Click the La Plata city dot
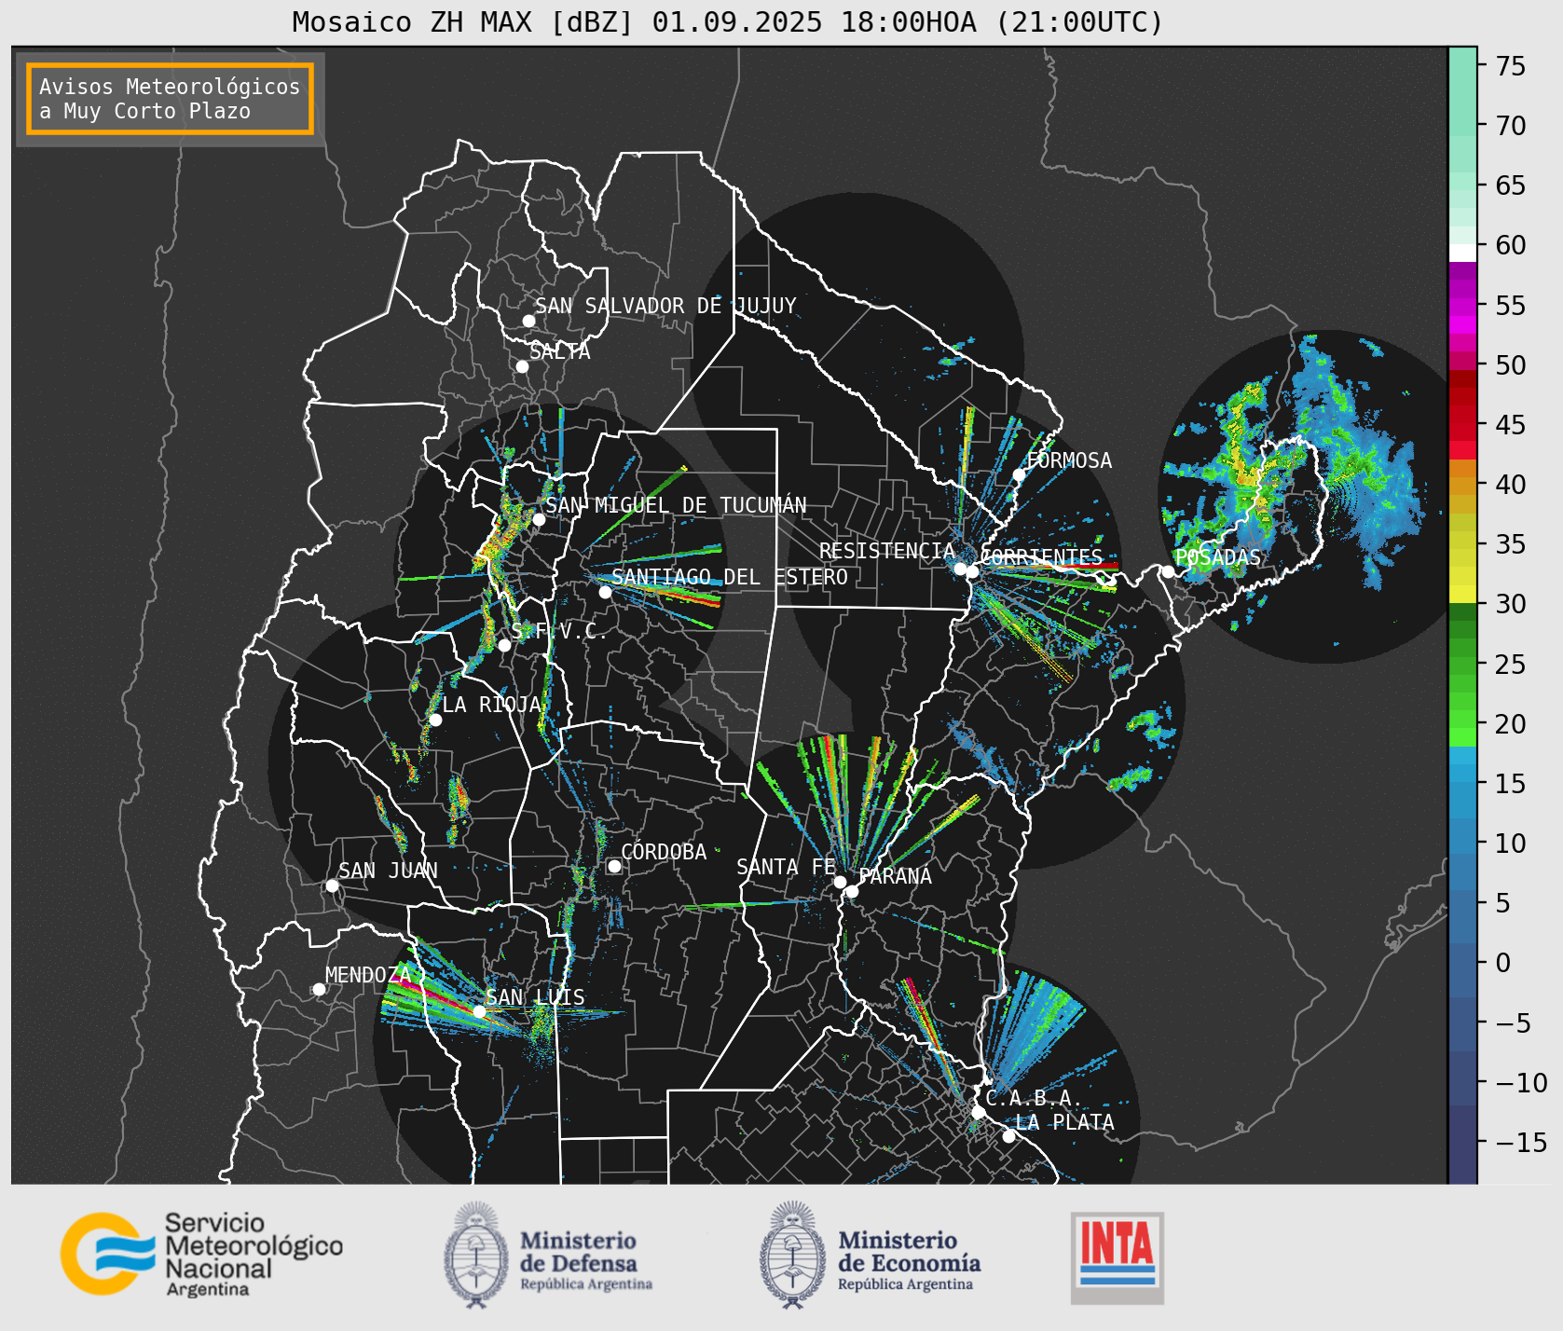Viewport: 1563px width, 1331px height. pos(1008,1136)
